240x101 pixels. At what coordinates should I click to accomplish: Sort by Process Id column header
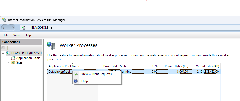[108, 66]
